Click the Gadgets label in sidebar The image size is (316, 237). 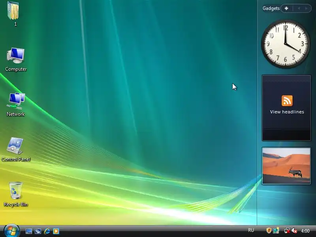(x=271, y=8)
